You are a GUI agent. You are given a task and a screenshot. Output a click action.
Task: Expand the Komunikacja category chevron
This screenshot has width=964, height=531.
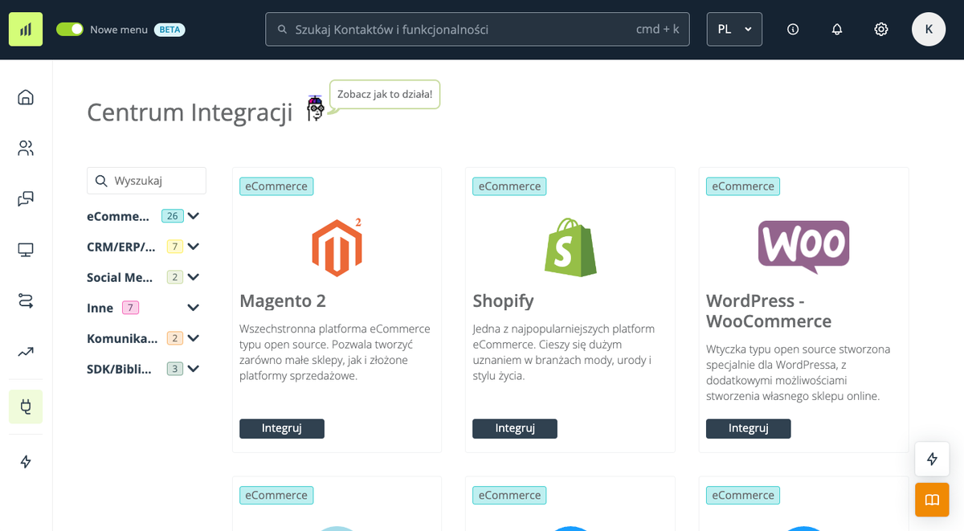pos(193,338)
